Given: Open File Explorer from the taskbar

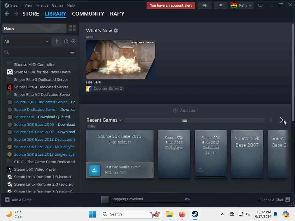Looking at the screenshot, I should tap(169, 214).
